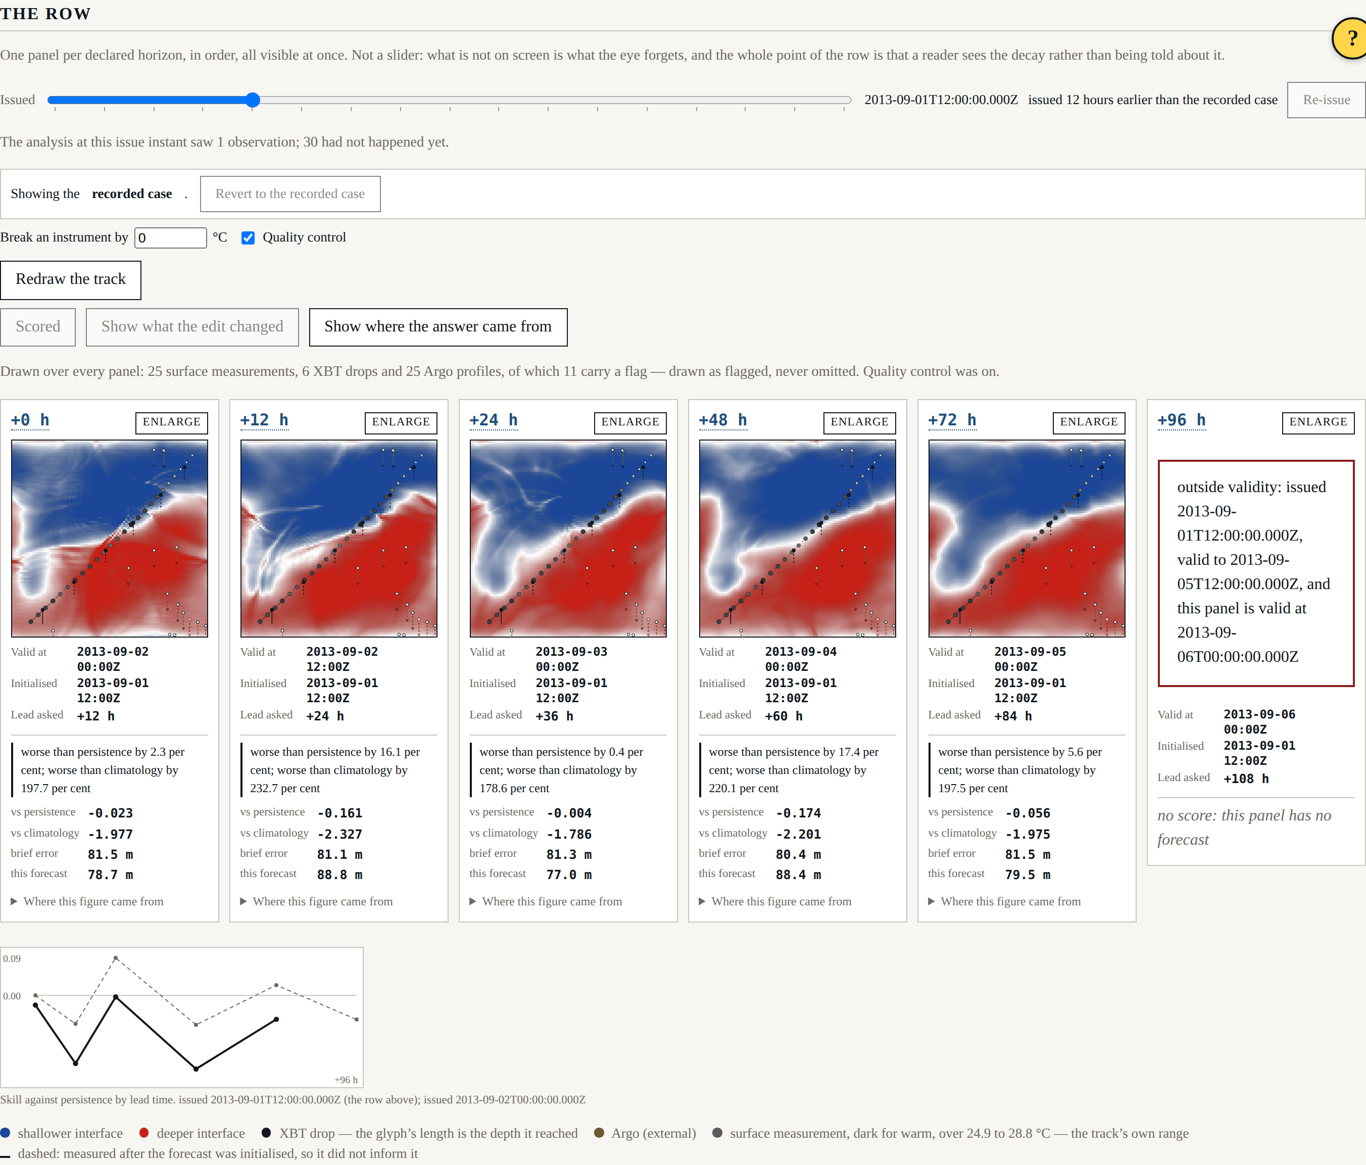Click the +24 h horizon heading
Image resolution: width=1366 pixels, height=1165 pixels.
494,421
